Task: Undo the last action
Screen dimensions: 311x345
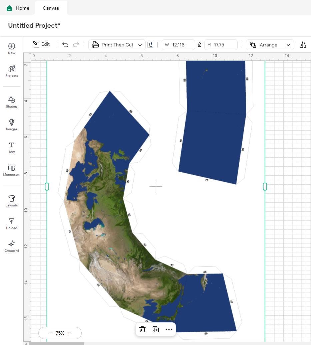Action: 65,45
